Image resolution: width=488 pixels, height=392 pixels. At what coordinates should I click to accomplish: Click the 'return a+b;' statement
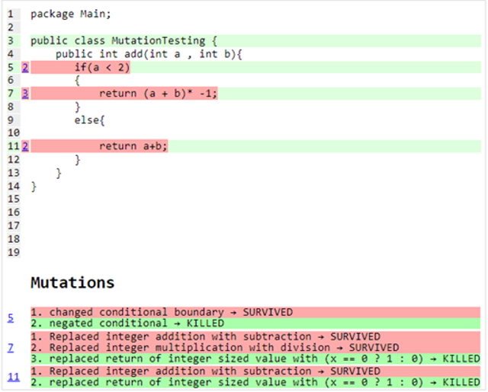click(133, 146)
